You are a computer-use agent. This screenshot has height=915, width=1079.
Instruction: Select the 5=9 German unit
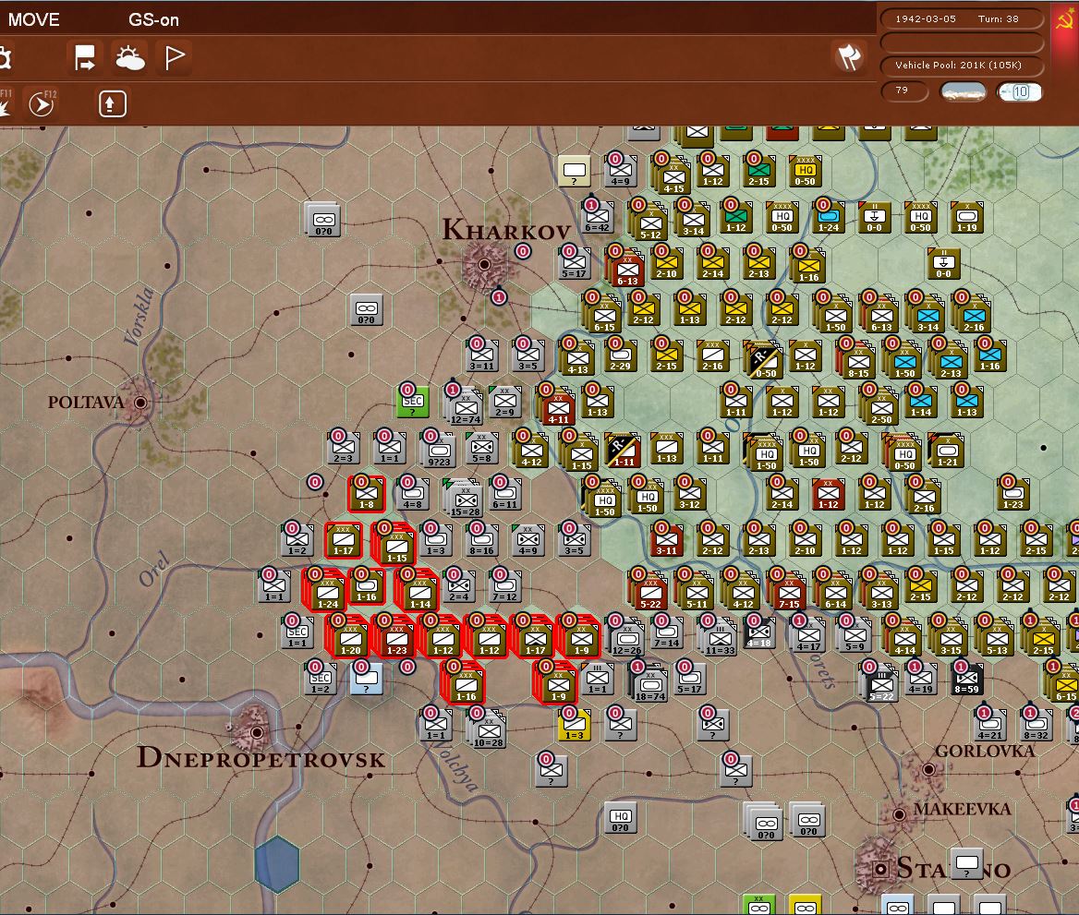(854, 632)
